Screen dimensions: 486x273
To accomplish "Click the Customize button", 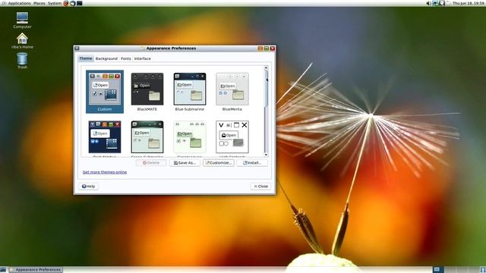I will pos(219,163).
